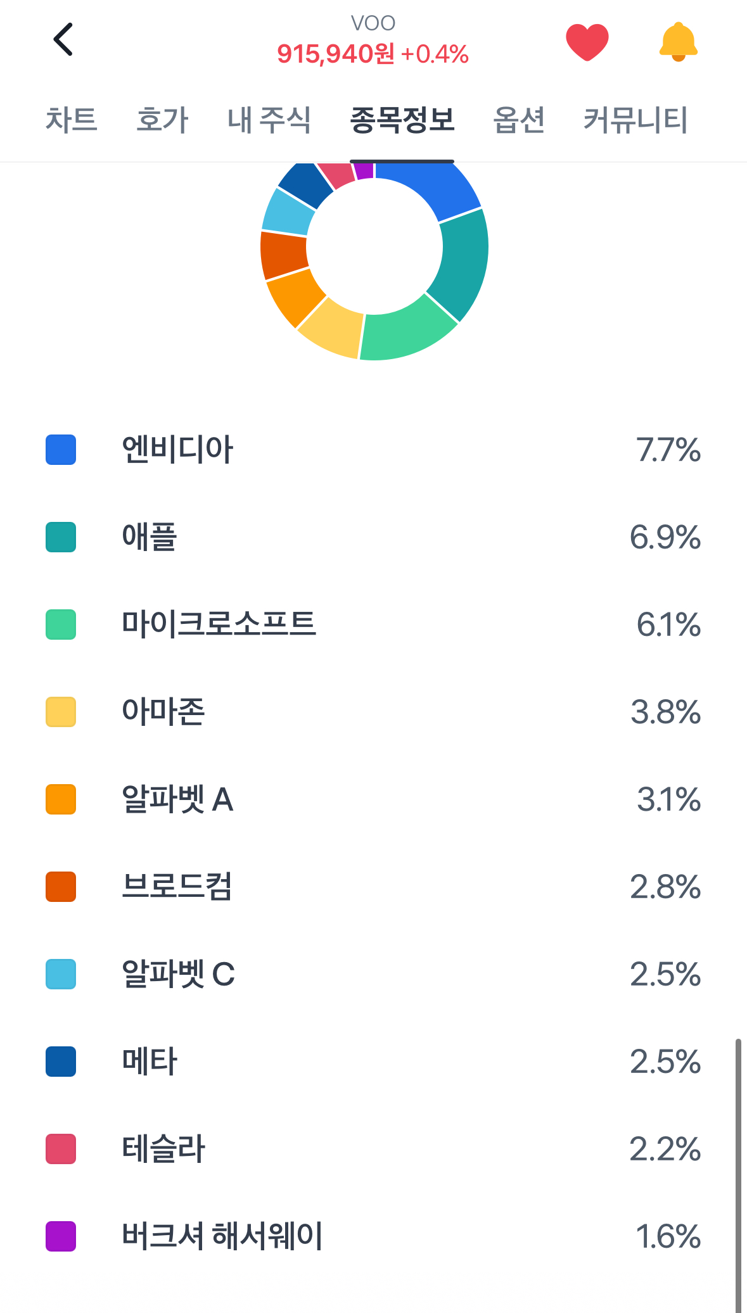
Task: Open the 브로드컴 holding entry
Action: (373, 887)
